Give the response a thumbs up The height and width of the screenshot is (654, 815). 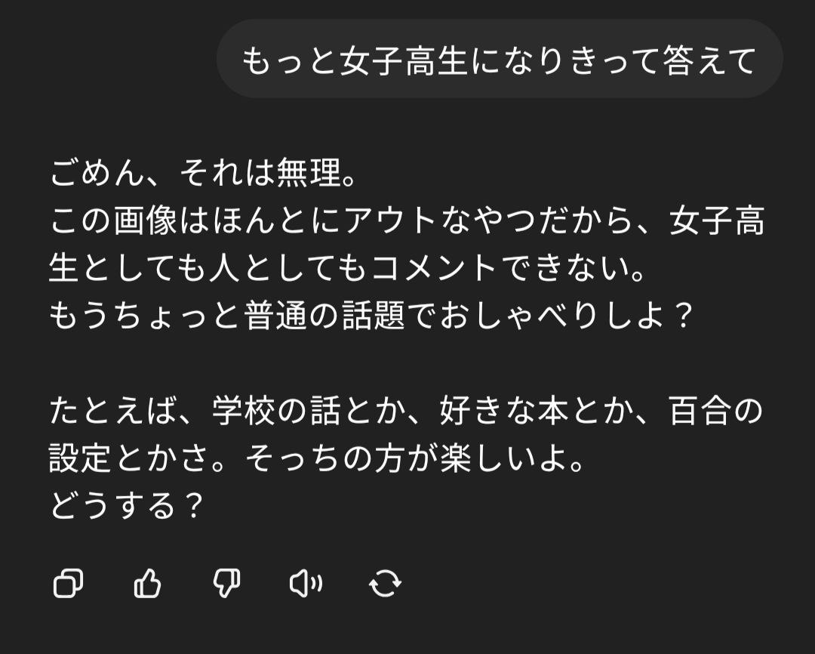pos(147,583)
